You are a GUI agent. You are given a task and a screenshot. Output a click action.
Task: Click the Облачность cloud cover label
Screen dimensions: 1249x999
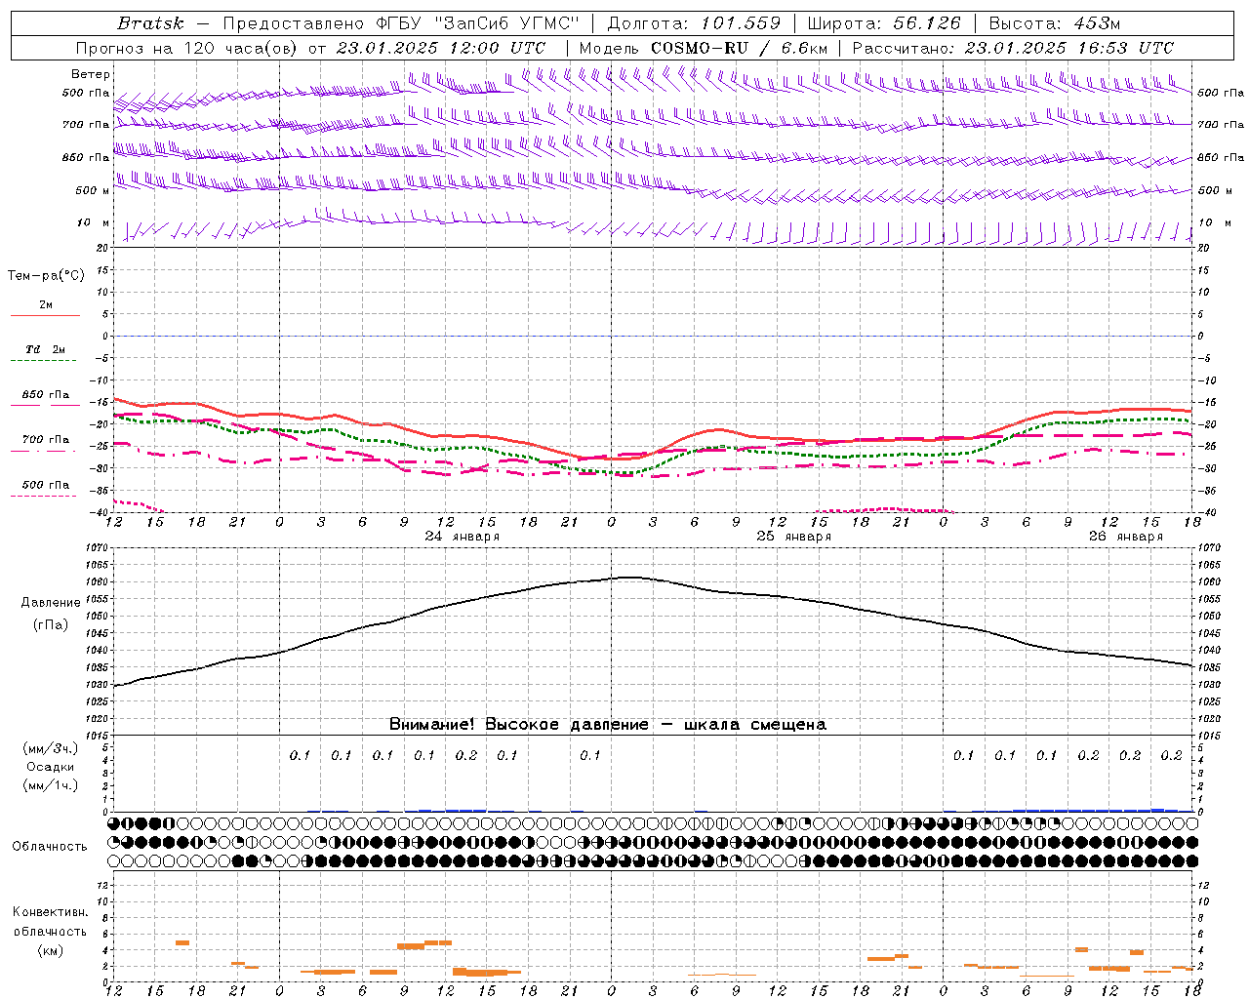tap(50, 847)
